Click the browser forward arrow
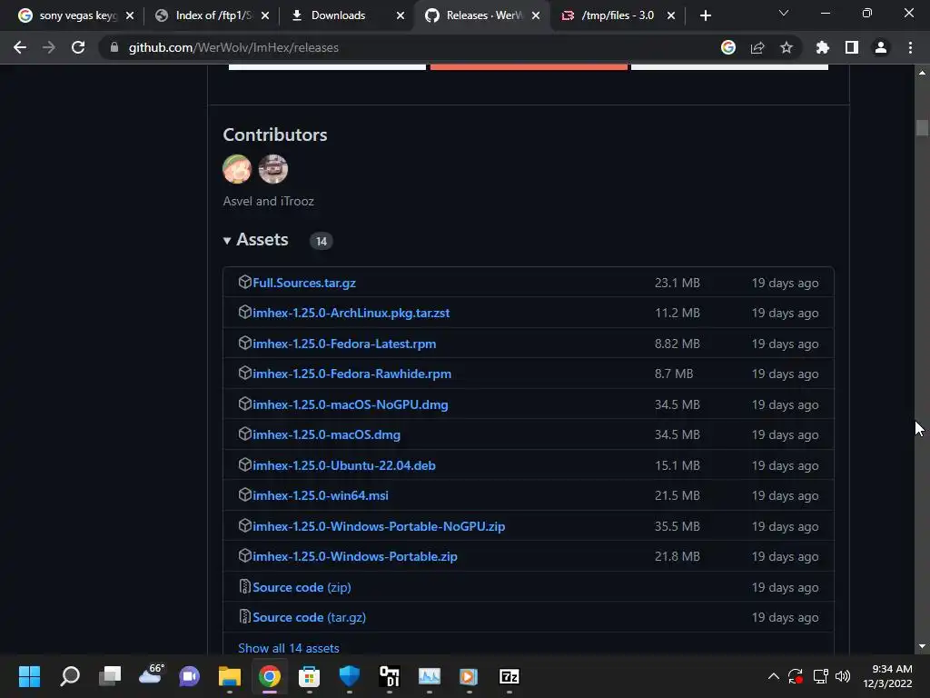 click(x=49, y=47)
